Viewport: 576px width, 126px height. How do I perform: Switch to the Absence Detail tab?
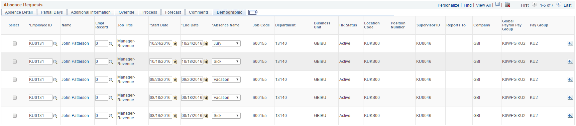click(x=19, y=12)
